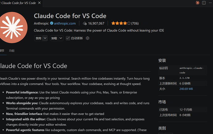
Task: Click the install count cloud icon
Action: click(85, 23)
